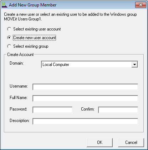
Task: Click the Create new user account label text
Action: point(35,38)
